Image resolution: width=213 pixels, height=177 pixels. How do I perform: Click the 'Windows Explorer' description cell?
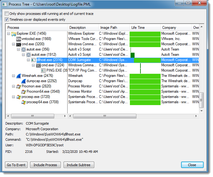click(81, 34)
